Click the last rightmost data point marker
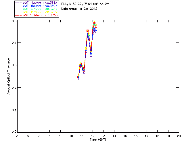Viewport: 184px width, 147px height. coord(96,27)
